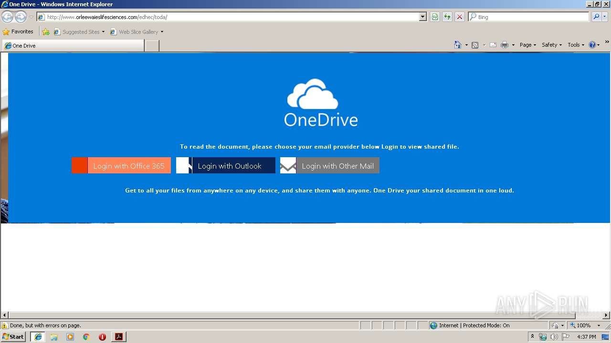
Task: Show hidden system tray icons
Action: (x=532, y=337)
